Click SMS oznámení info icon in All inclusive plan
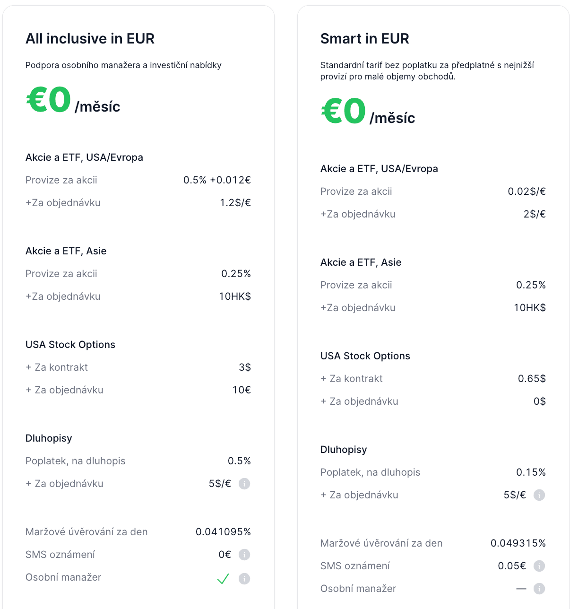The height and width of the screenshot is (609, 570). [244, 555]
